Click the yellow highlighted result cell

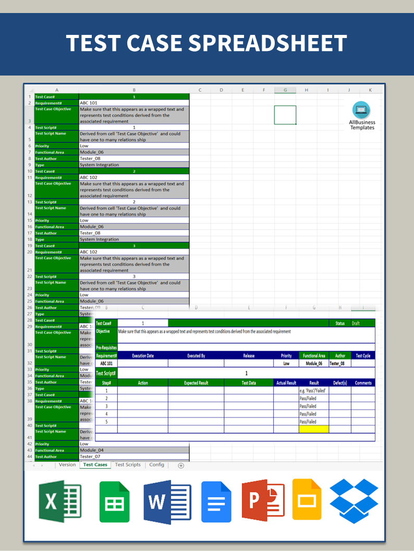pyautogui.click(x=314, y=429)
